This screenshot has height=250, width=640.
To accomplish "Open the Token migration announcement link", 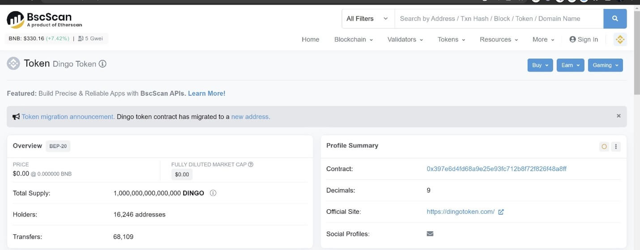I will 68,117.
